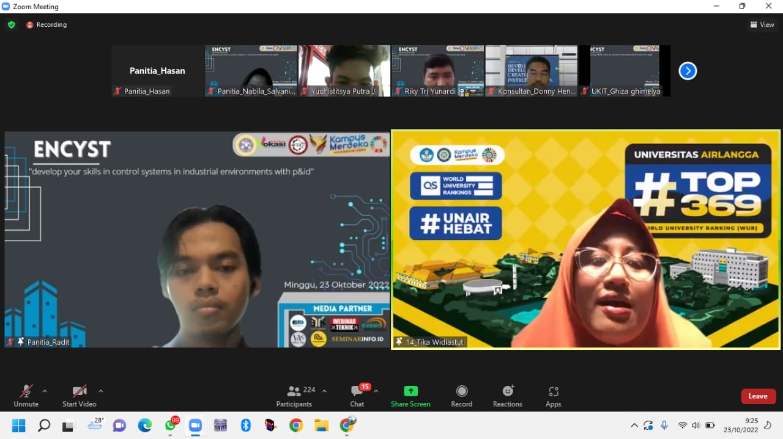The width and height of the screenshot is (783, 439).
Task: Show hidden system tray icons
Action: click(634, 426)
